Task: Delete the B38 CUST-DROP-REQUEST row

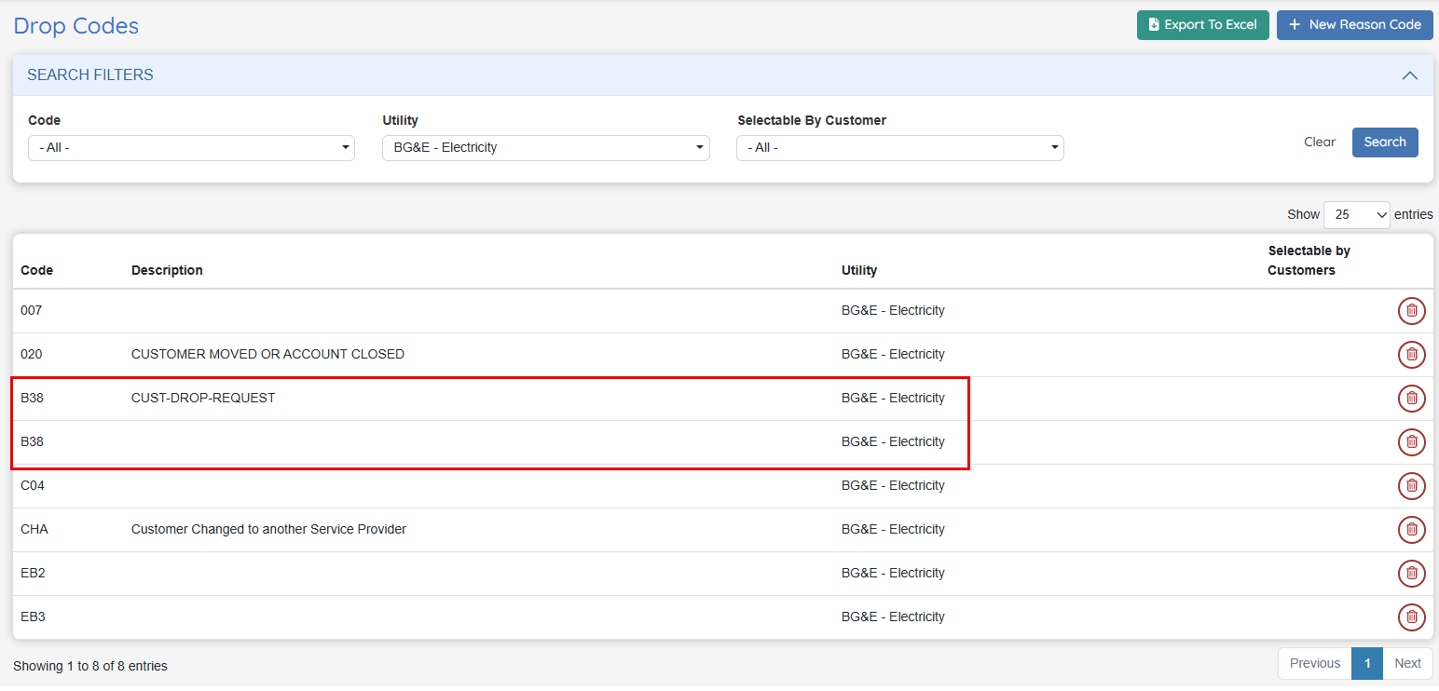Action: pyautogui.click(x=1411, y=399)
